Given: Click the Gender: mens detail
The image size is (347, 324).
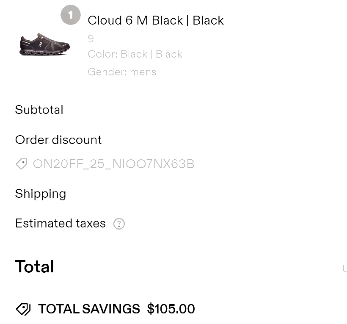Looking at the screenshot, I should tap(122, 72).
